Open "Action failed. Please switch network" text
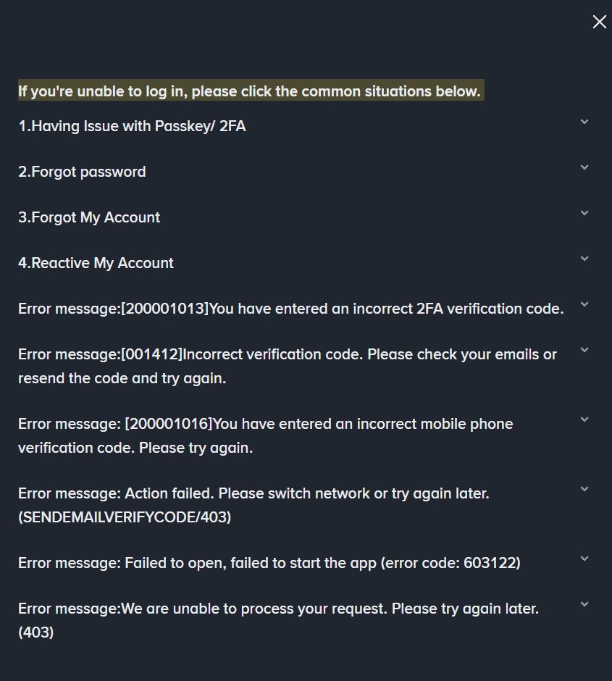Viewport: 612px width, 681px height. pos(253,505)
